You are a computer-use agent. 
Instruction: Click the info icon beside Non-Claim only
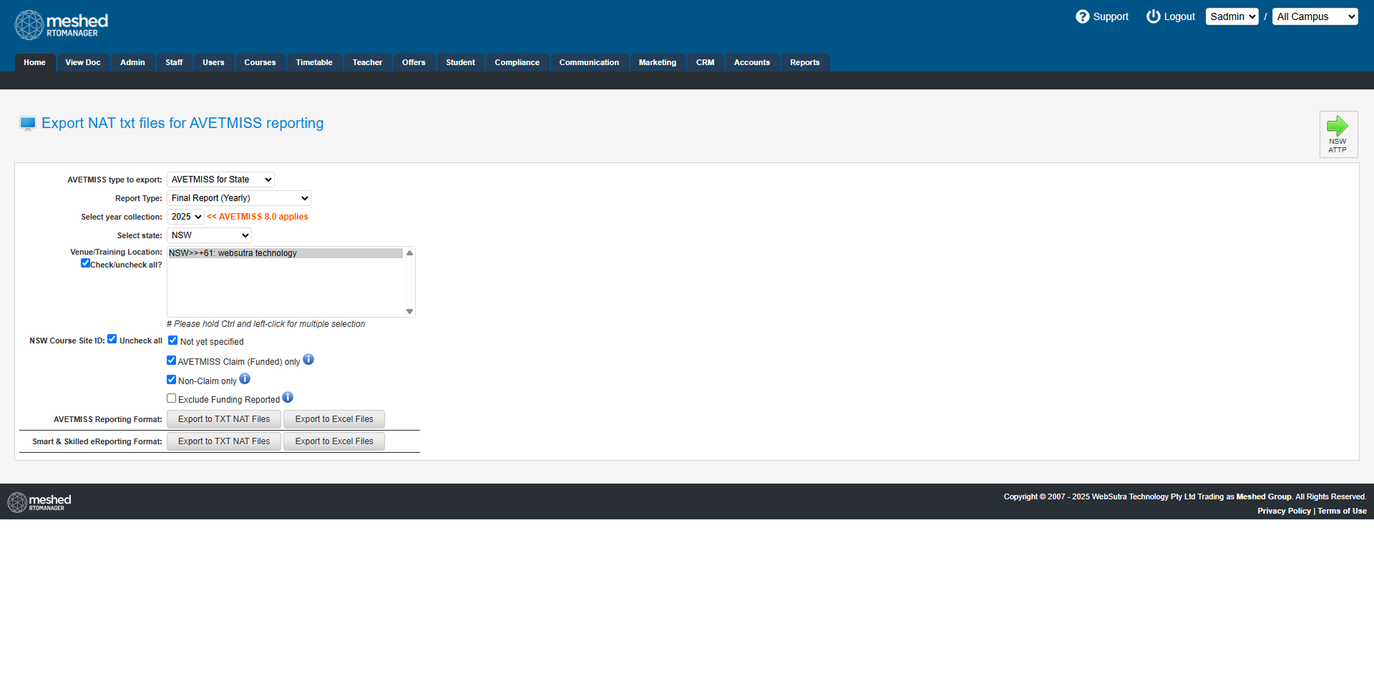[x=245, y=379]
